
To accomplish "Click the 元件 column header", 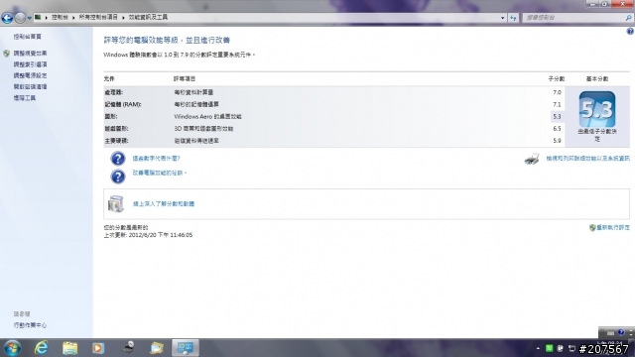I will pos(109,79).
